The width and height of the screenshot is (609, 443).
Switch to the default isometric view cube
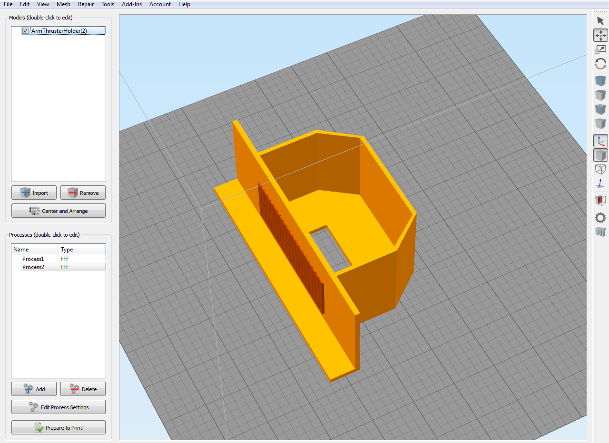(600, 81)
